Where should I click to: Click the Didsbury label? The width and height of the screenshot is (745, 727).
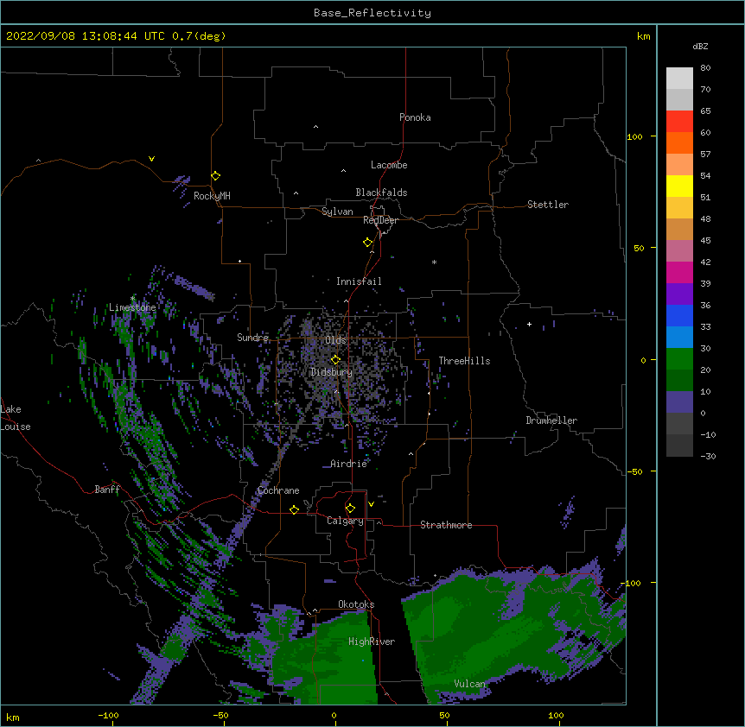[331, 372]
